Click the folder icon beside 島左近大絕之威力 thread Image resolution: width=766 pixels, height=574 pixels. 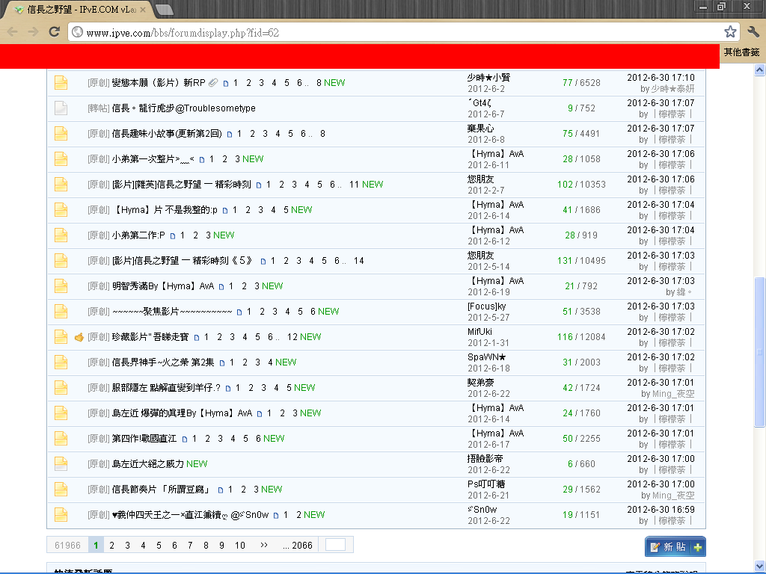(x=61, y=464)
